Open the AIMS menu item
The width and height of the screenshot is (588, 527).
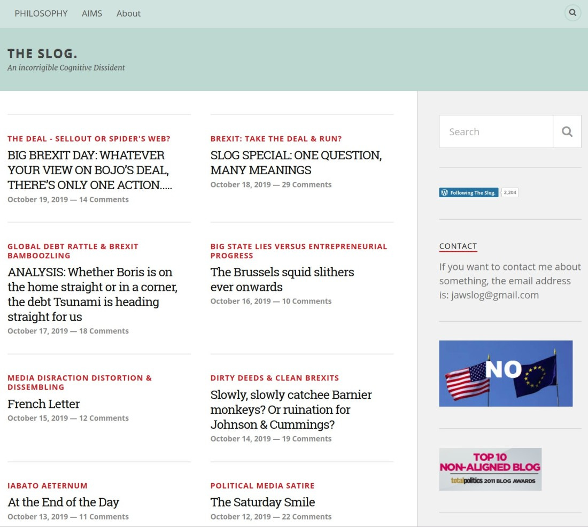click(x=92, y=13)
